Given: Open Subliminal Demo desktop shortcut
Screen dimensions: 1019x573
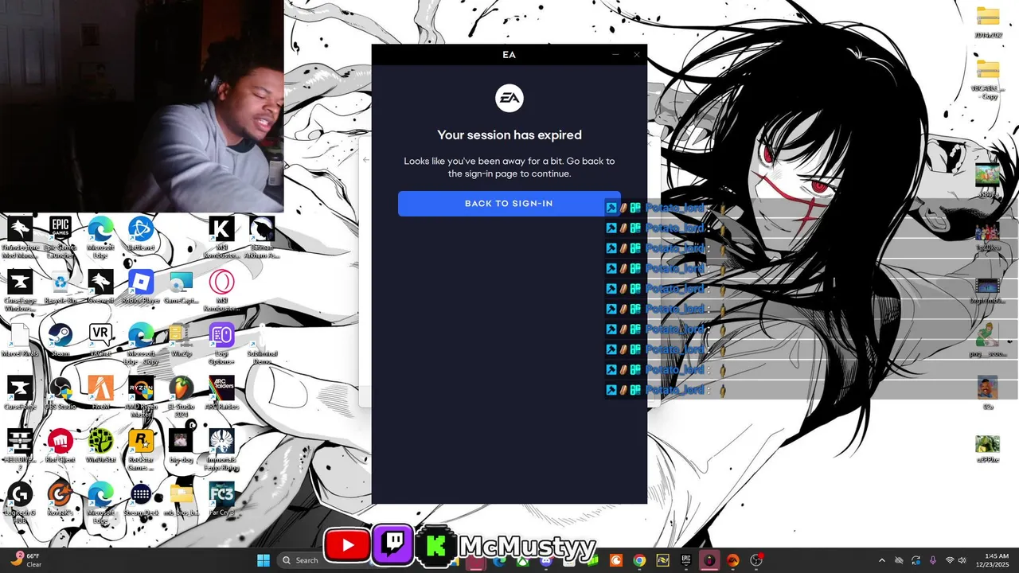Looking at the screenshot, I should 262,344.
